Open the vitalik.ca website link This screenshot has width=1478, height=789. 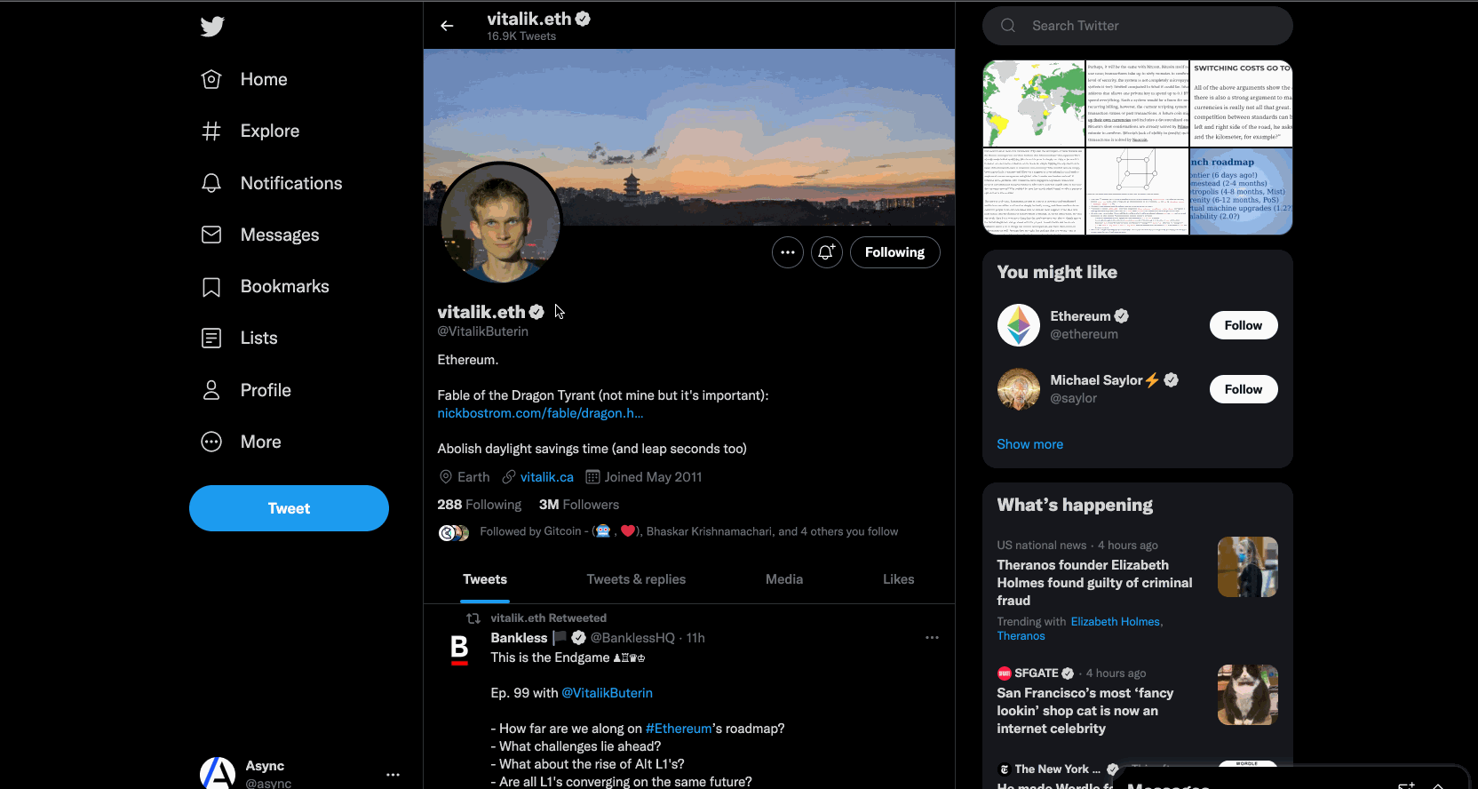click(x=547, y=477)
